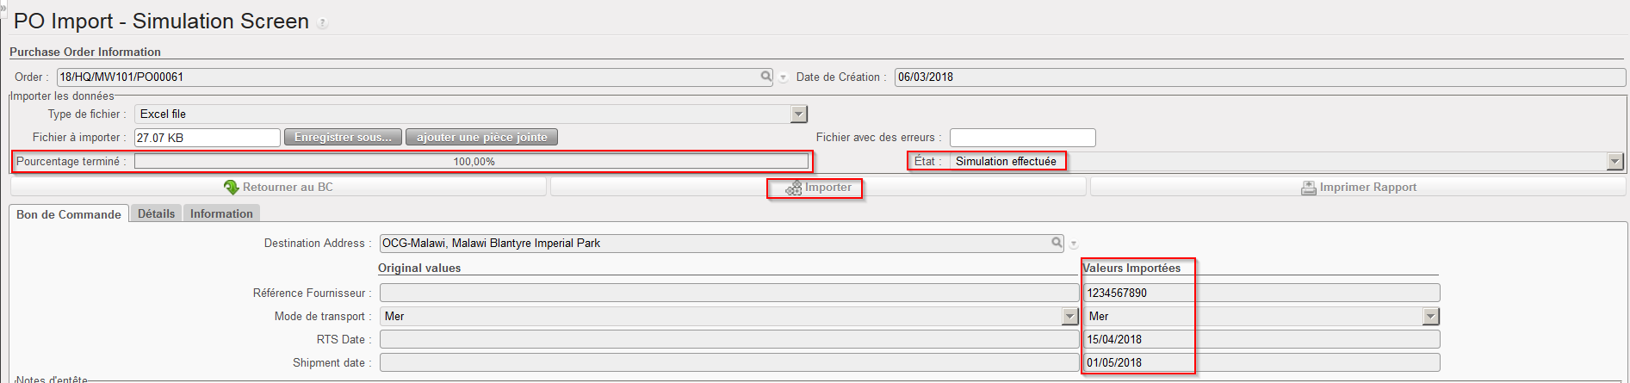Click the Retourner au BC button

click(x=278, y=187)
